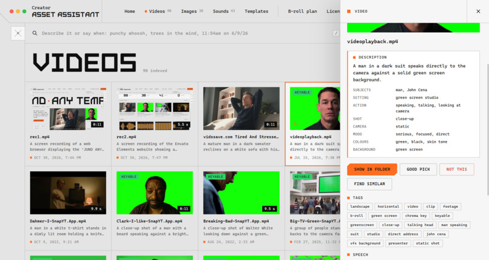
Task: Click the Keyable badge on Breaking-Bad thumbnail
Action: pos(215,177)
